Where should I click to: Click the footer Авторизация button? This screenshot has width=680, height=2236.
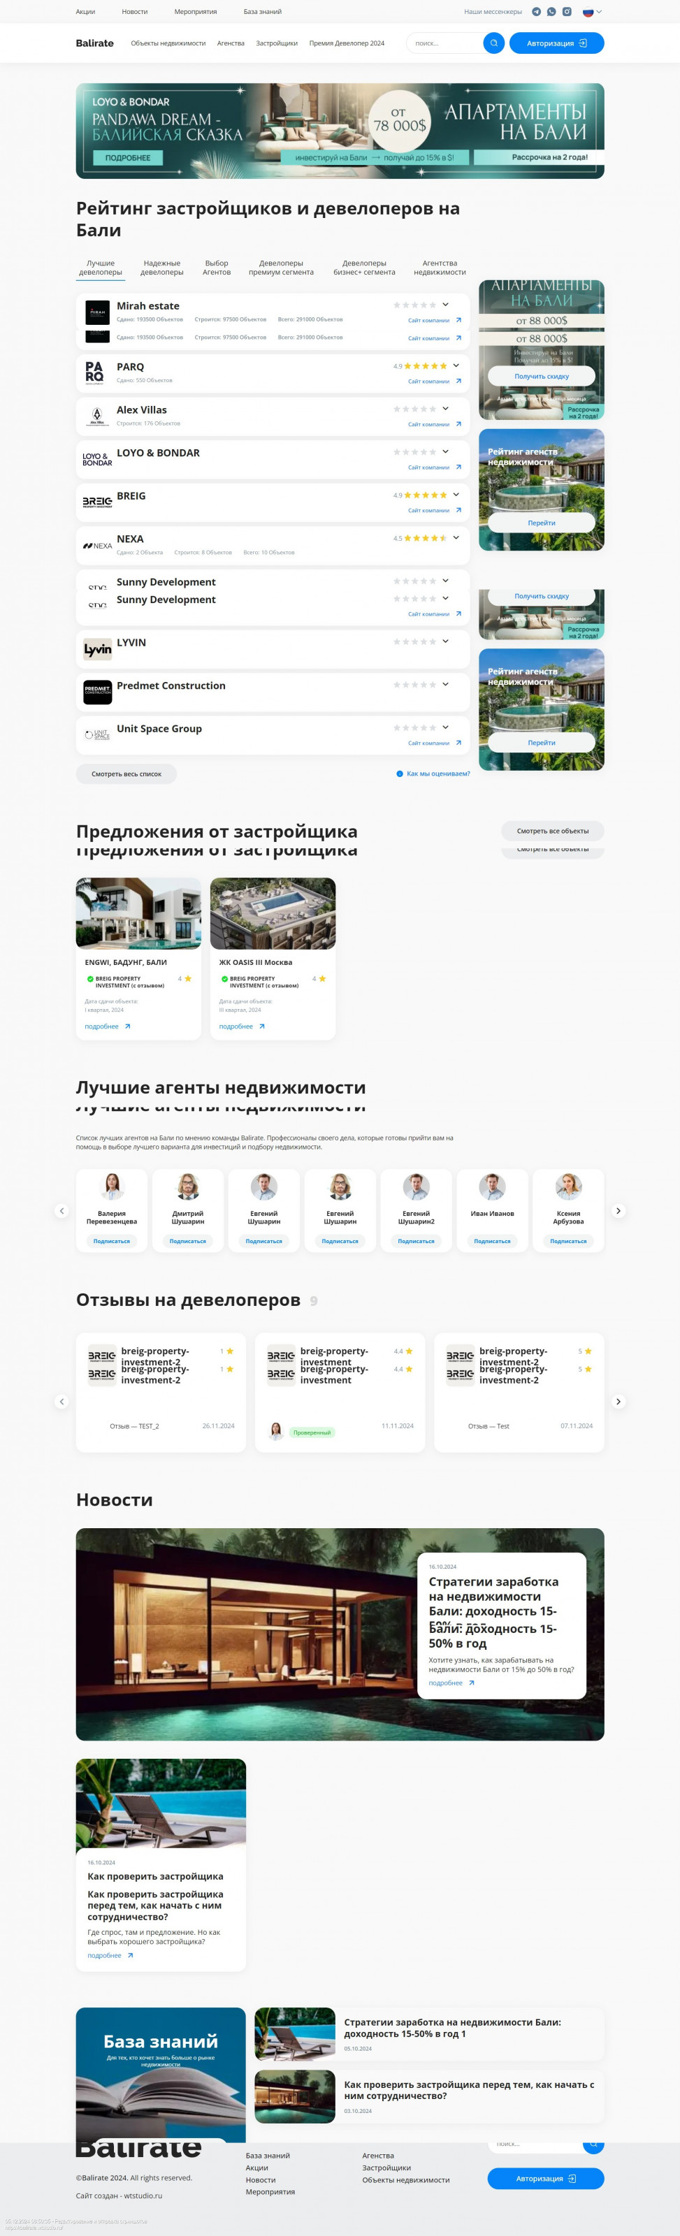pos(545,2179)
